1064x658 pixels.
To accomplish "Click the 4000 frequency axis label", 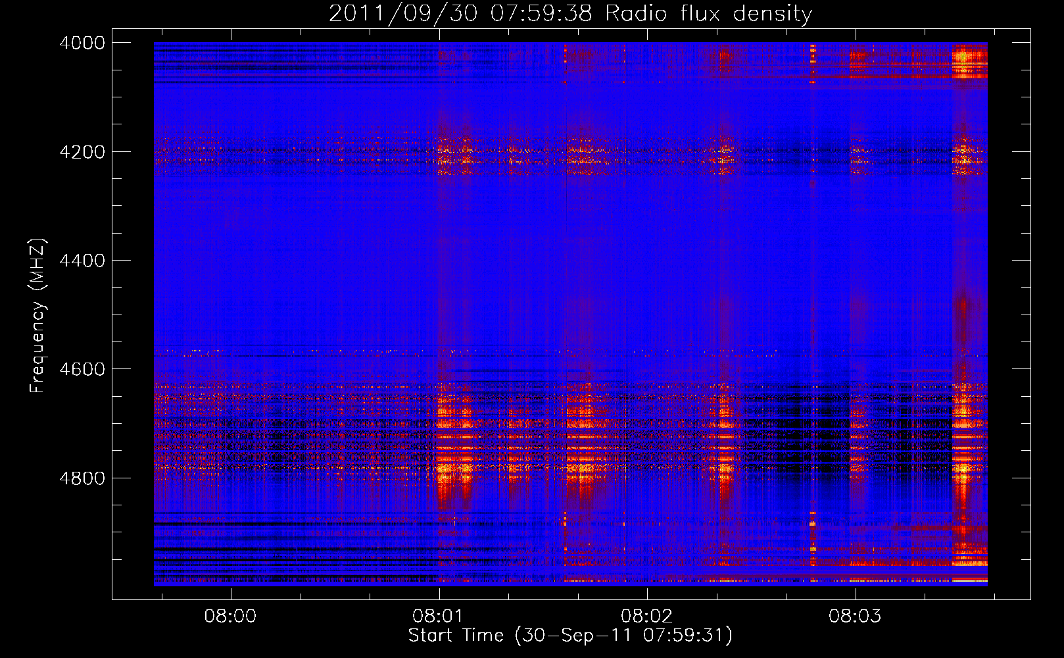I will pos(82,43).
